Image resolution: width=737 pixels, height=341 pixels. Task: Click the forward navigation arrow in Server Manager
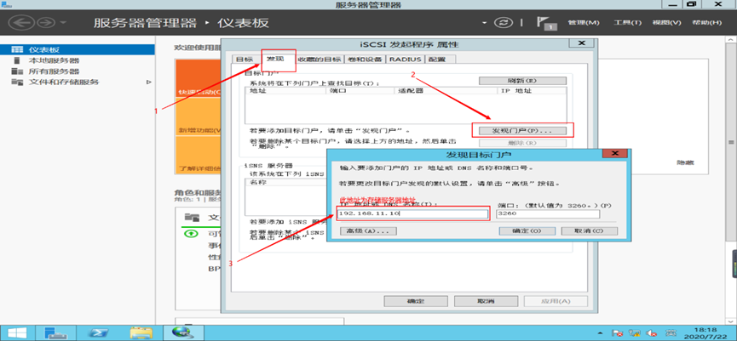tap(46, 22)
